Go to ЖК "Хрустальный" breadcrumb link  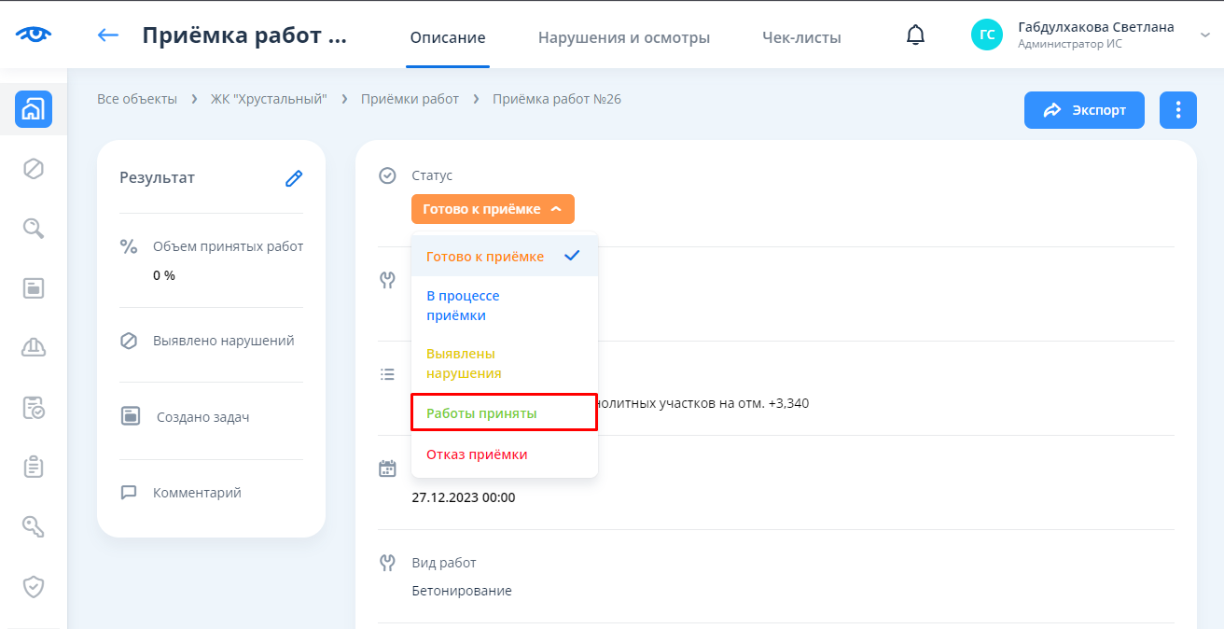269,99
